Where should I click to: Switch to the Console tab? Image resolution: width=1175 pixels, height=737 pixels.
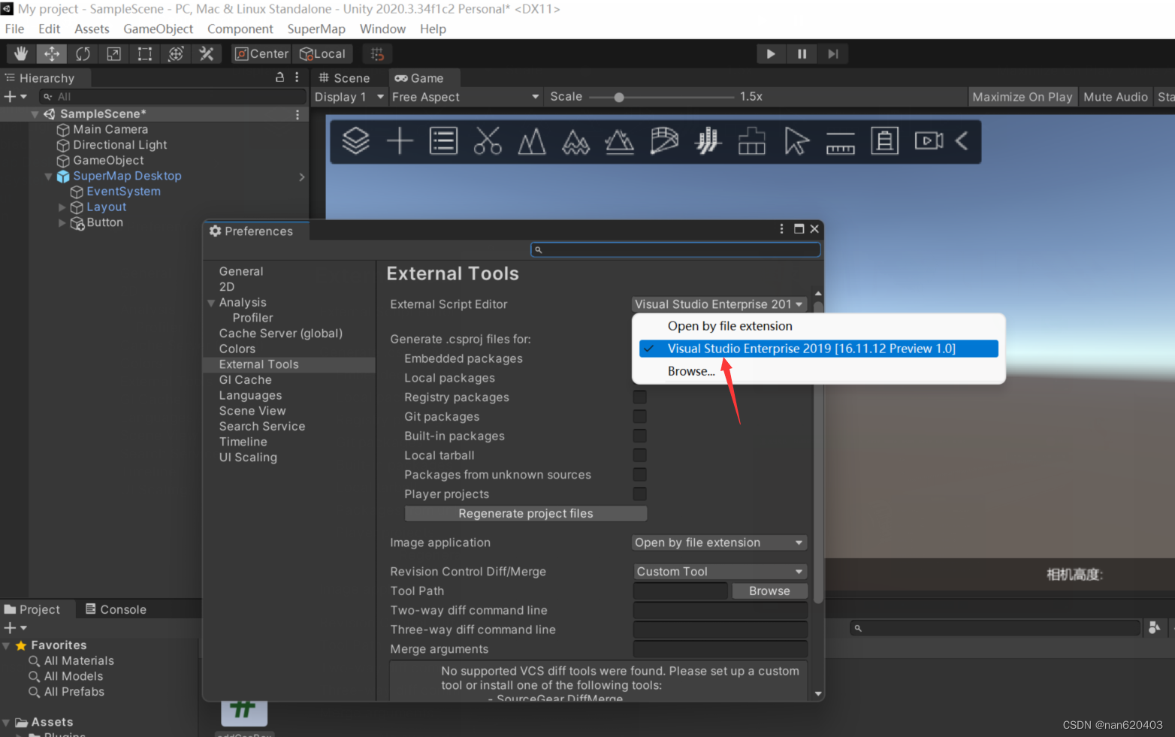coord(122,609)
